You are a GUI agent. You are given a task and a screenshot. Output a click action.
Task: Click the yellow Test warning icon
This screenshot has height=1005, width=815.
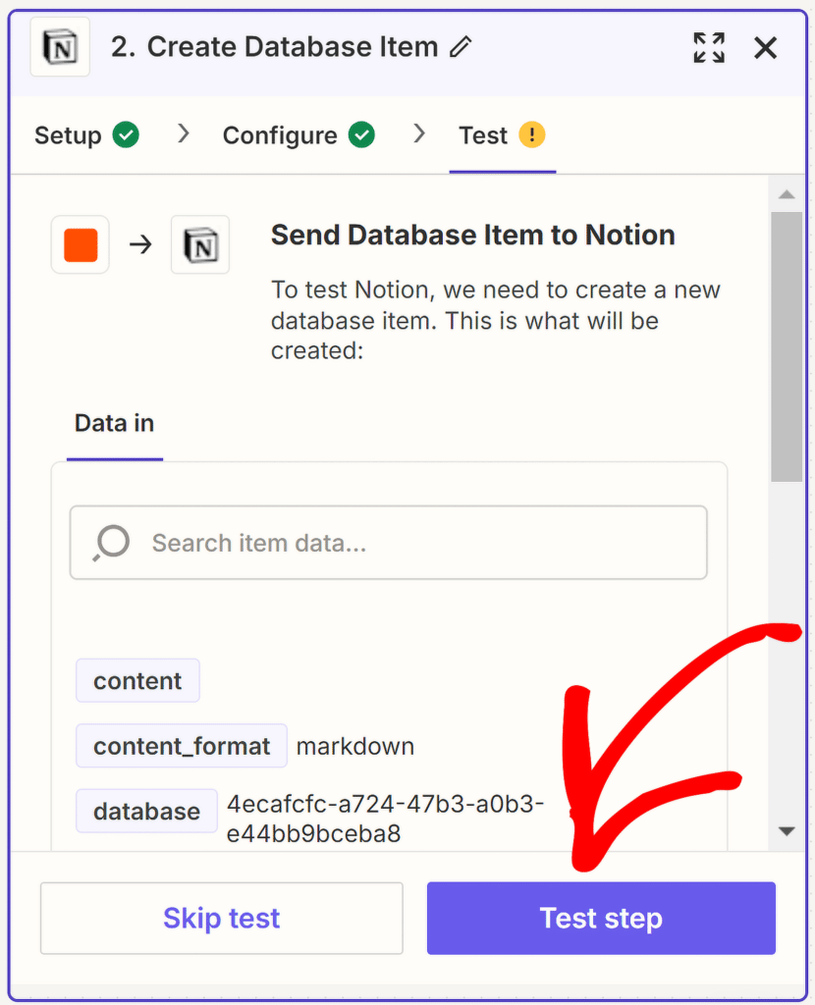pos(532,135)
